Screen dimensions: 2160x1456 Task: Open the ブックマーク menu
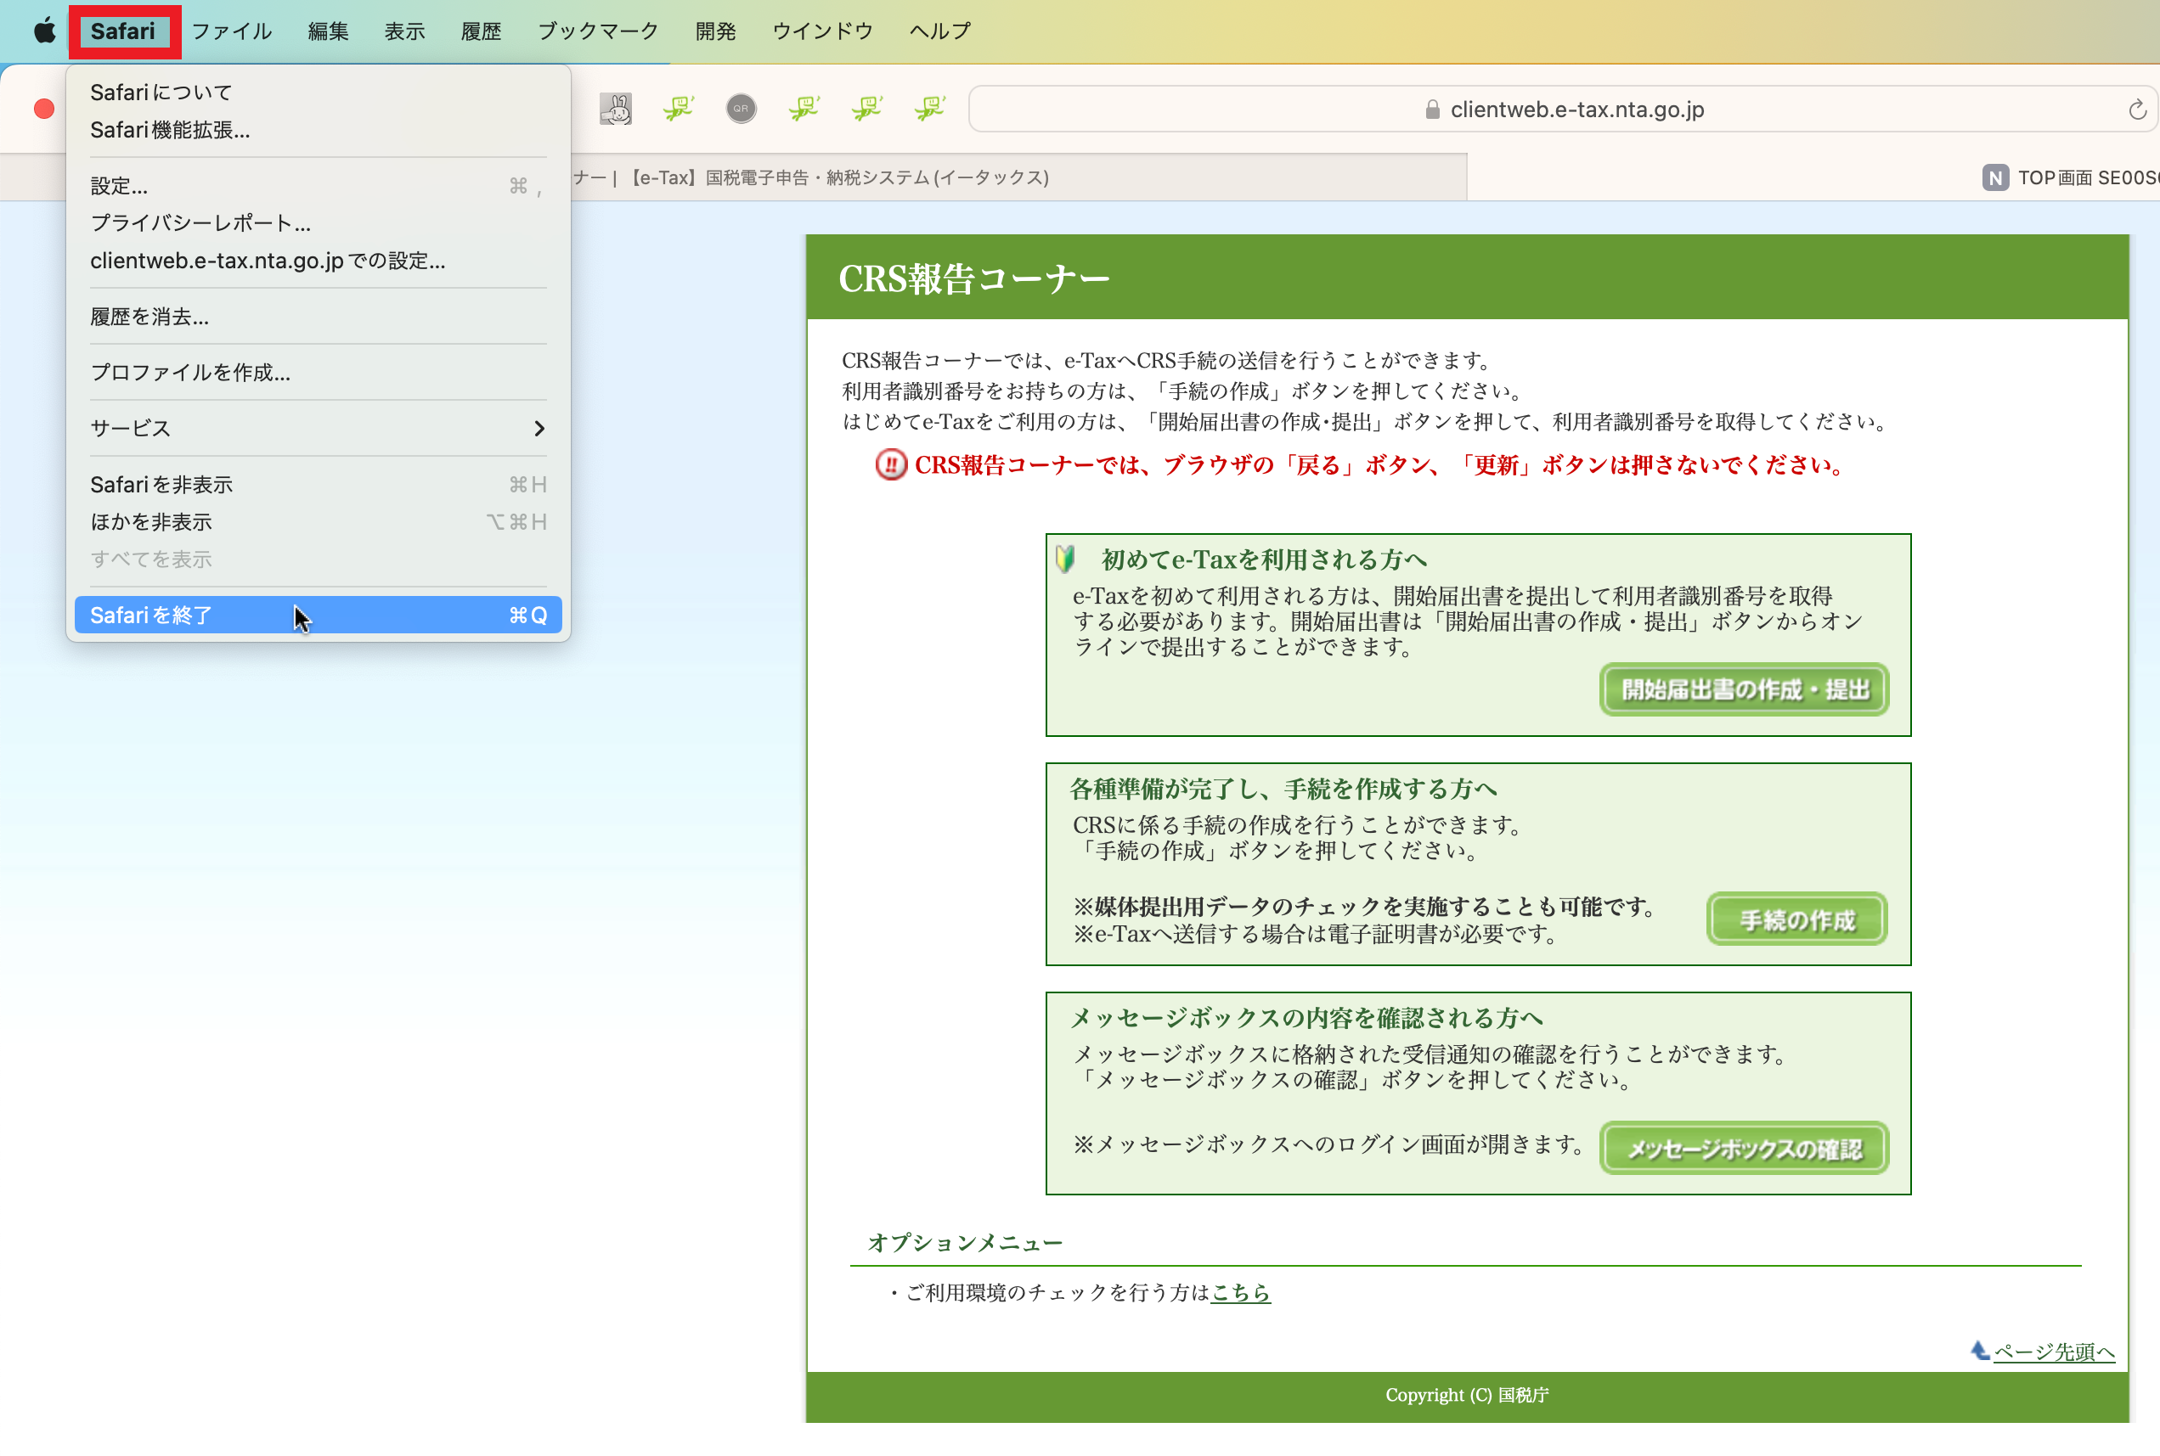coord(598,31)
